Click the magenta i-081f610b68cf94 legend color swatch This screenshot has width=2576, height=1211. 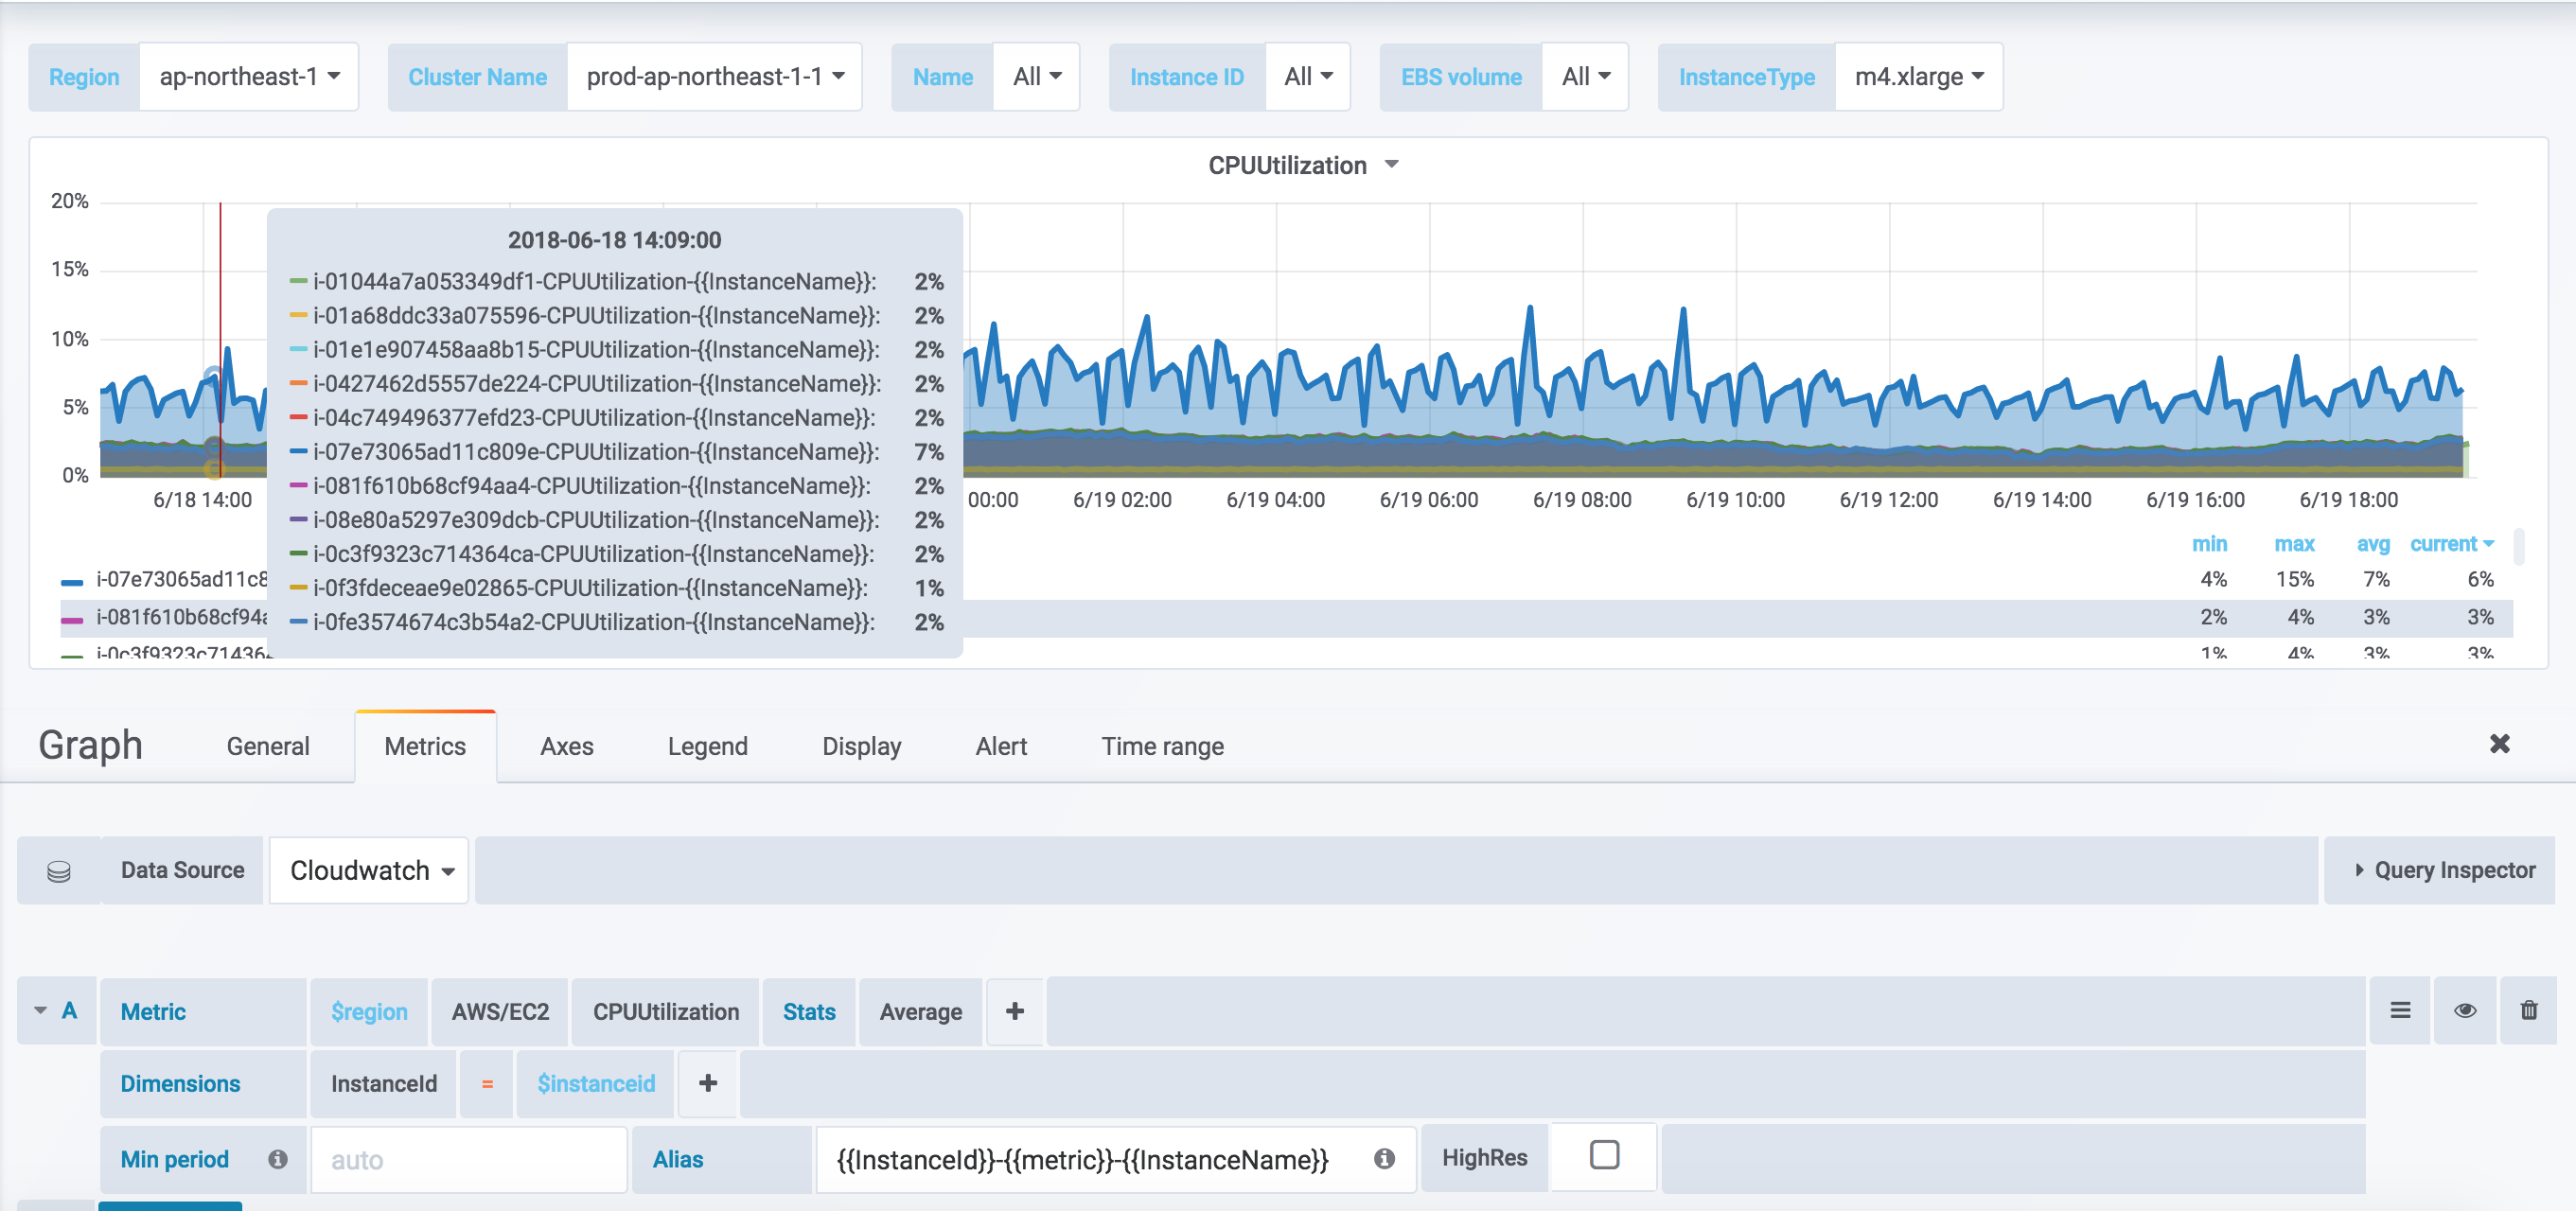click(x=72, y=619)
